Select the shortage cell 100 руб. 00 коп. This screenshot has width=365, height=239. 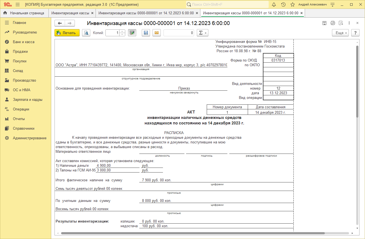216,226
